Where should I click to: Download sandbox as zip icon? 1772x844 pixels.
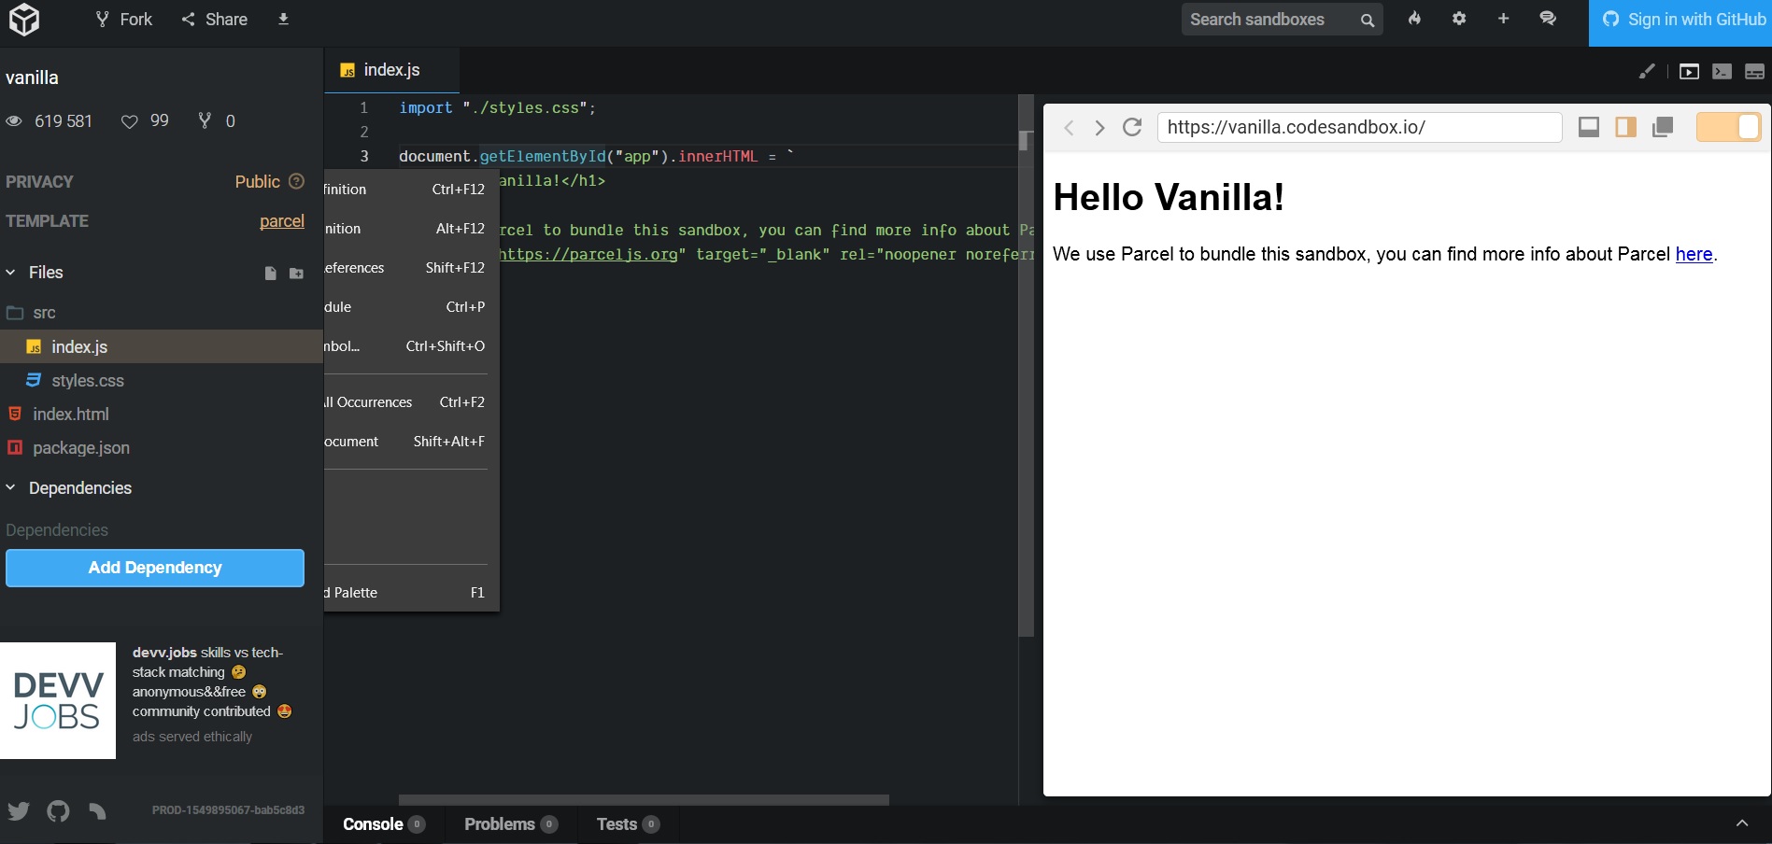click(x=283, y=19)
